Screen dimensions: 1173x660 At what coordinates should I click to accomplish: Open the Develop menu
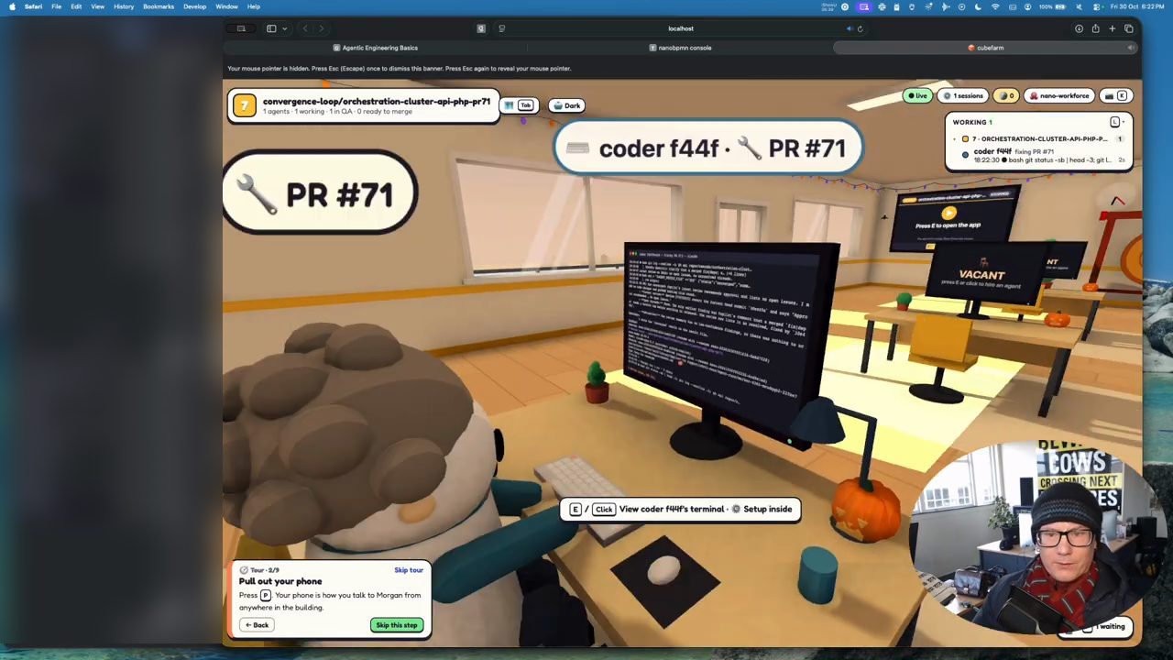194,6
